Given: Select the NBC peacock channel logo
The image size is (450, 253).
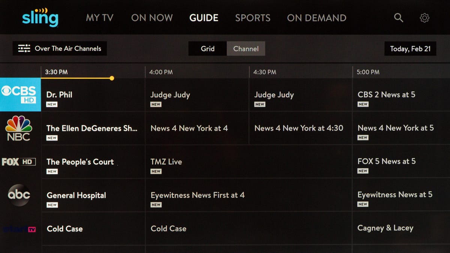Looking at the screenshot, I should pos(19,128).
